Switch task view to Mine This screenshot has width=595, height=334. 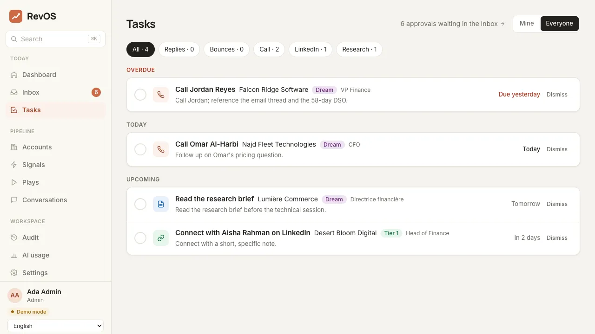[x=527, y=24]
